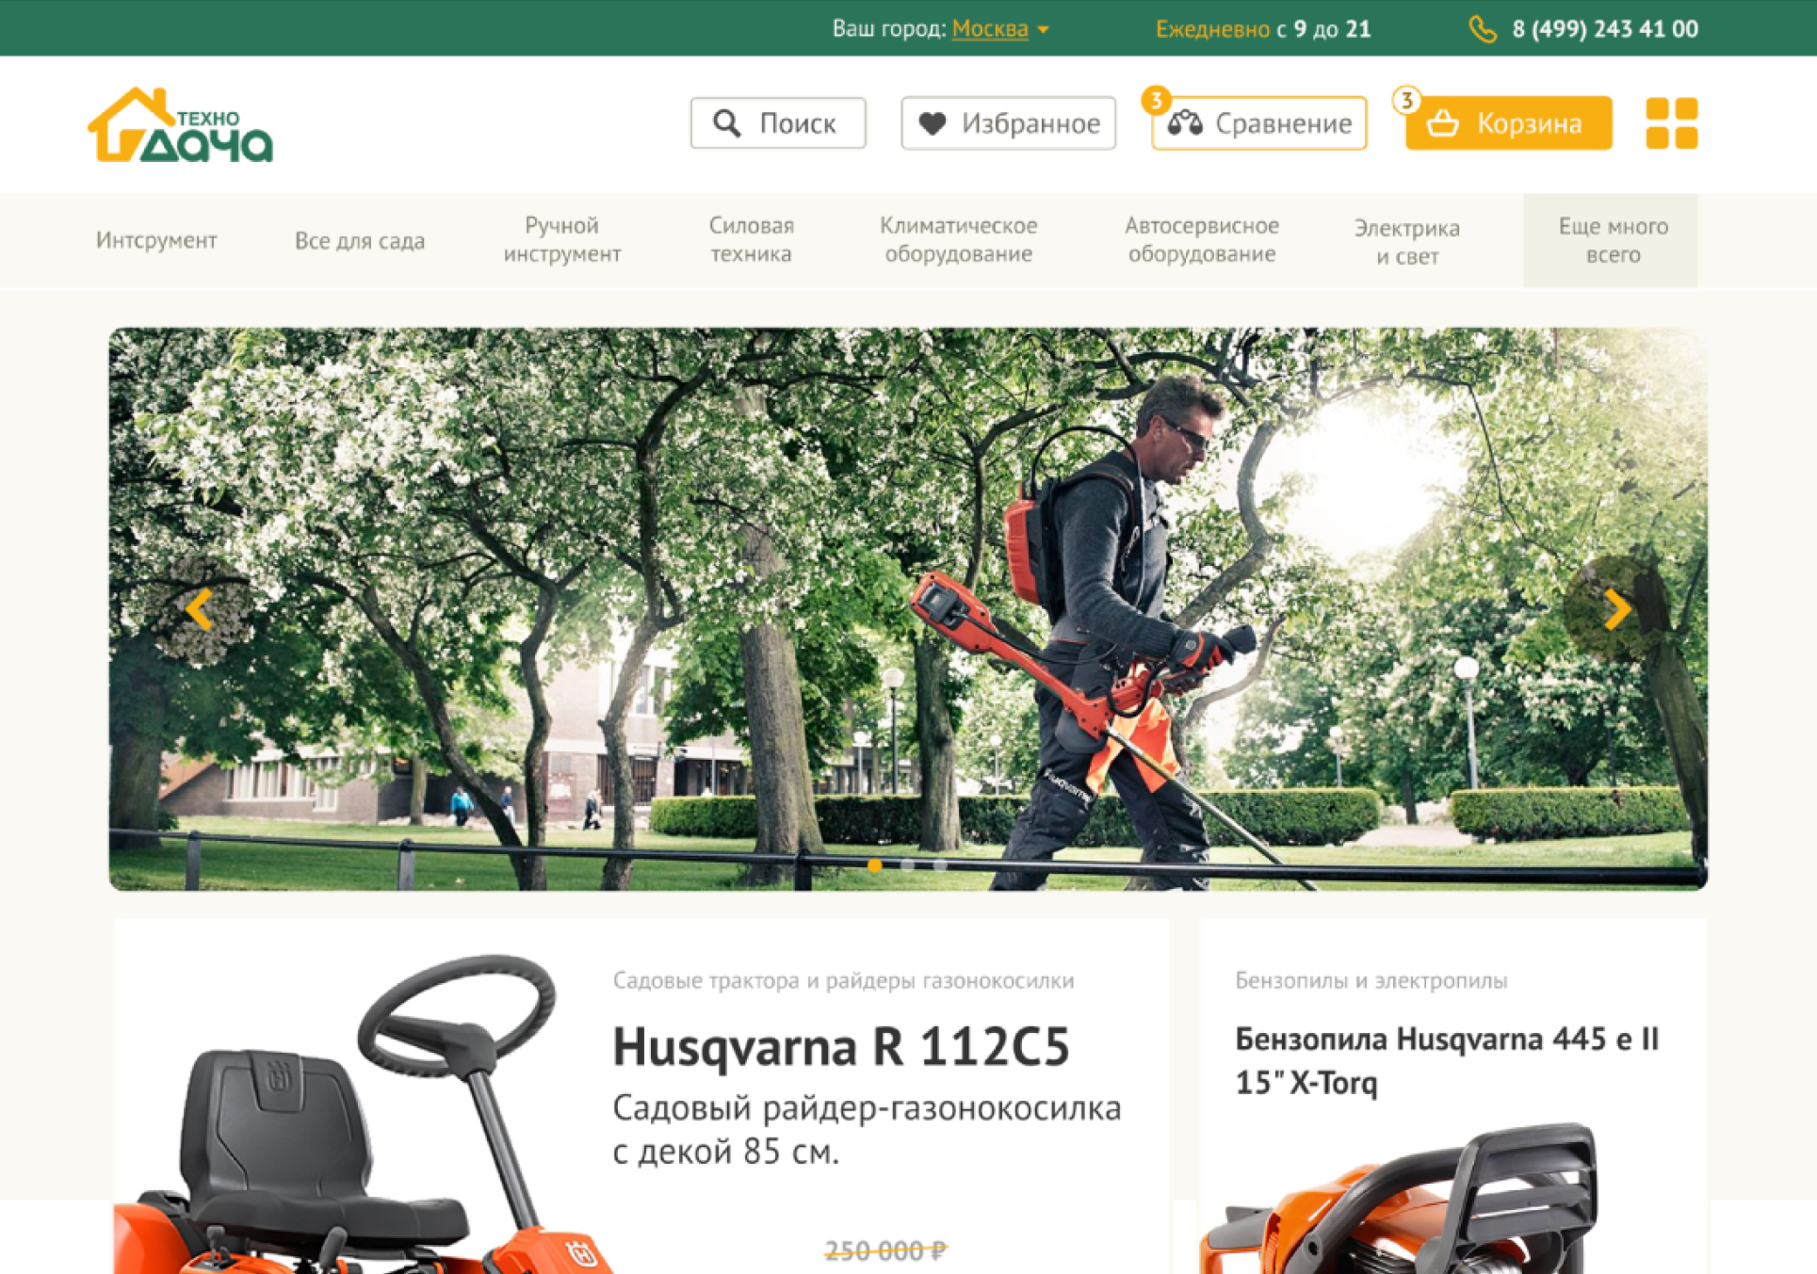
Task: Click the Ежедневно с 9 до 21 text
Action: tap(1263, 29)
